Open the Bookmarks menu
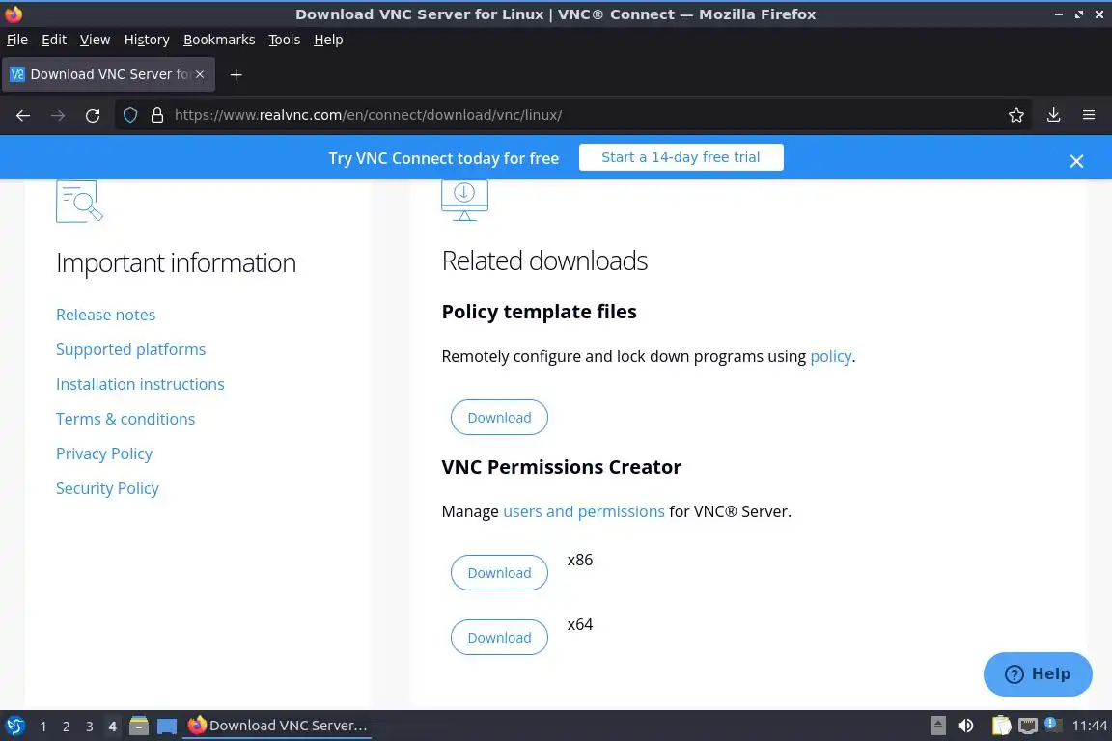 (x=219, y=40)
